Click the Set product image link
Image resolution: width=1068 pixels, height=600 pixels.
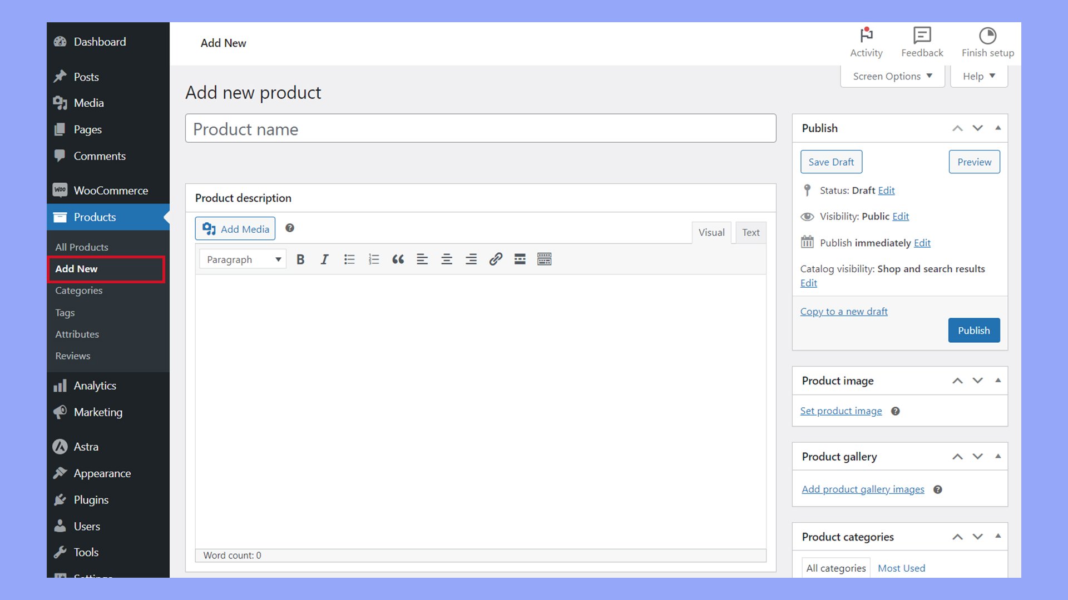(840, 411)
